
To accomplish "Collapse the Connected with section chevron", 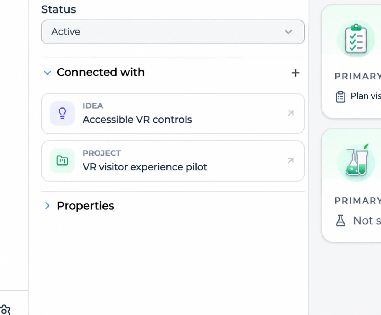I will tap(47, 73).
